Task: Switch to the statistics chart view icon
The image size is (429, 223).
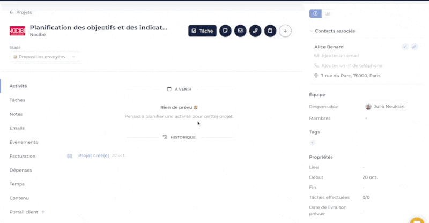Action: [x=327, y=14]
